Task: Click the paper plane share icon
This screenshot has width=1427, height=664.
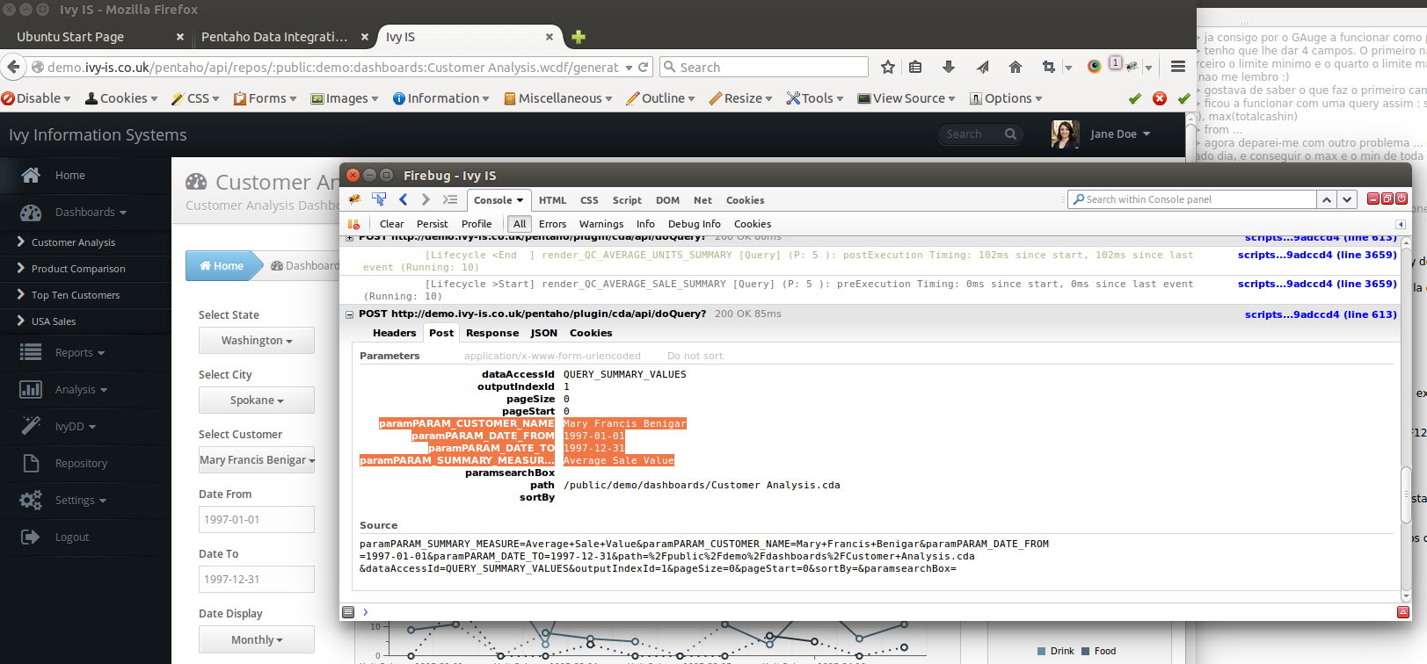Action: click(982, 67)
